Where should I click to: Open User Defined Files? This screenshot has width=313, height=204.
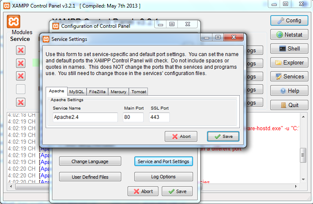(90, 177)
